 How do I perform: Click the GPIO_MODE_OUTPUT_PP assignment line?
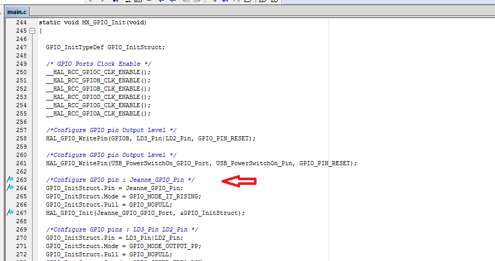coord(124,246)
